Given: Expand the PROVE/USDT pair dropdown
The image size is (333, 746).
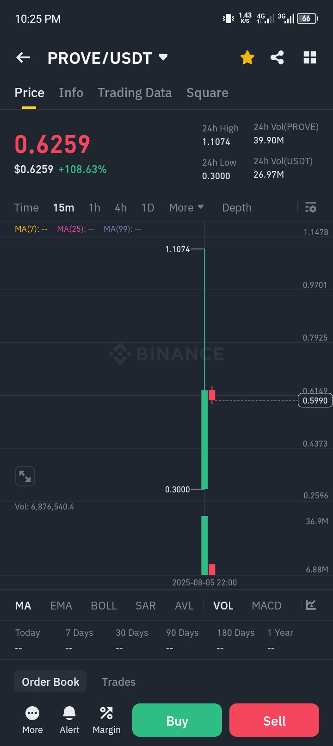Looking at the screenshot, I should pos(163,57).
